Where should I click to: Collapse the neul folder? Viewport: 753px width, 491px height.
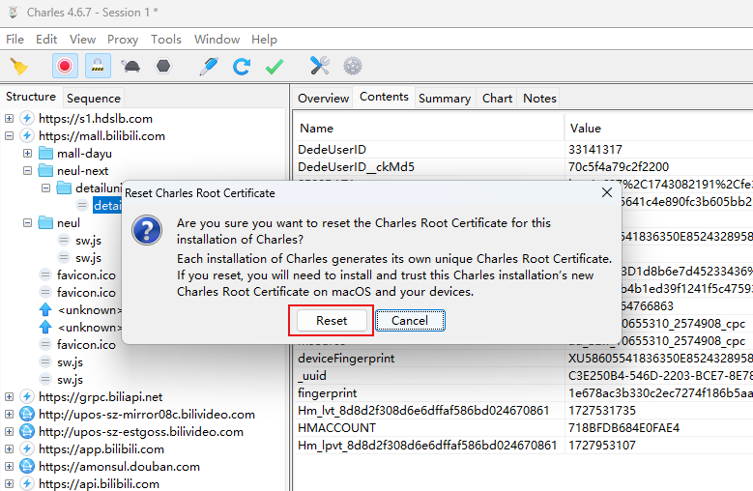click(27, 222)
